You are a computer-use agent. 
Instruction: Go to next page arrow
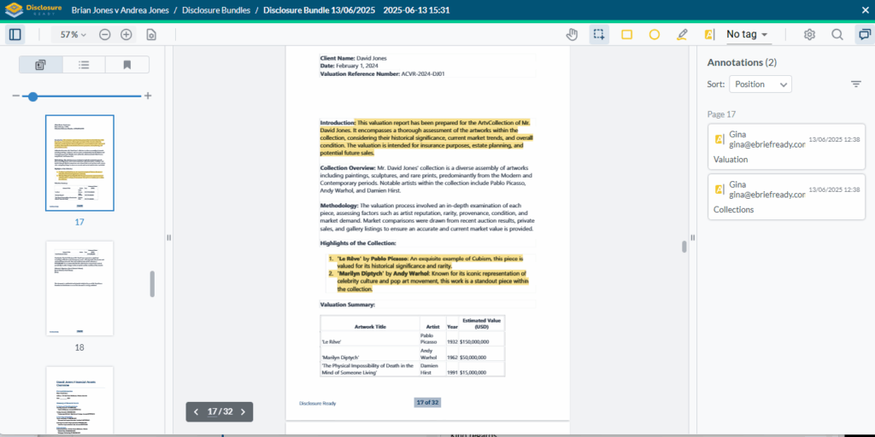click(243, 411)
